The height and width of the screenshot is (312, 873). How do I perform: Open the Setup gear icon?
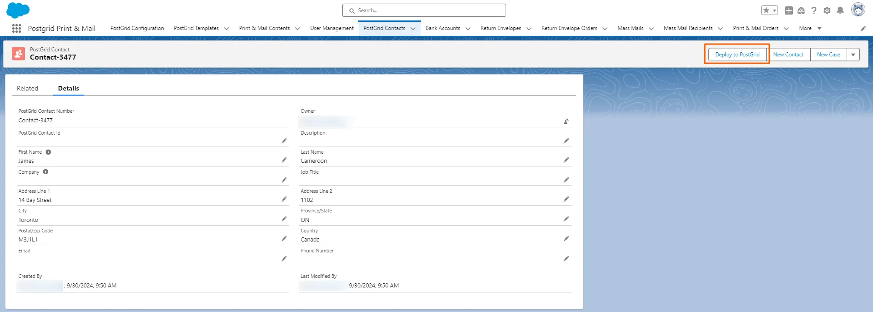(827, 10)
